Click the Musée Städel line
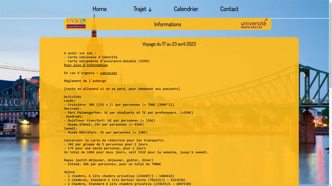 [104, 124]
